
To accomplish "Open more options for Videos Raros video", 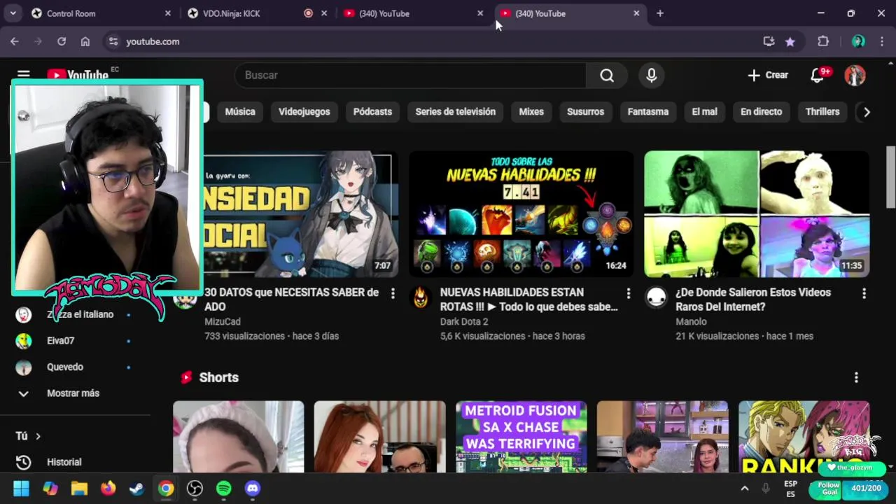I will (864, 293).
